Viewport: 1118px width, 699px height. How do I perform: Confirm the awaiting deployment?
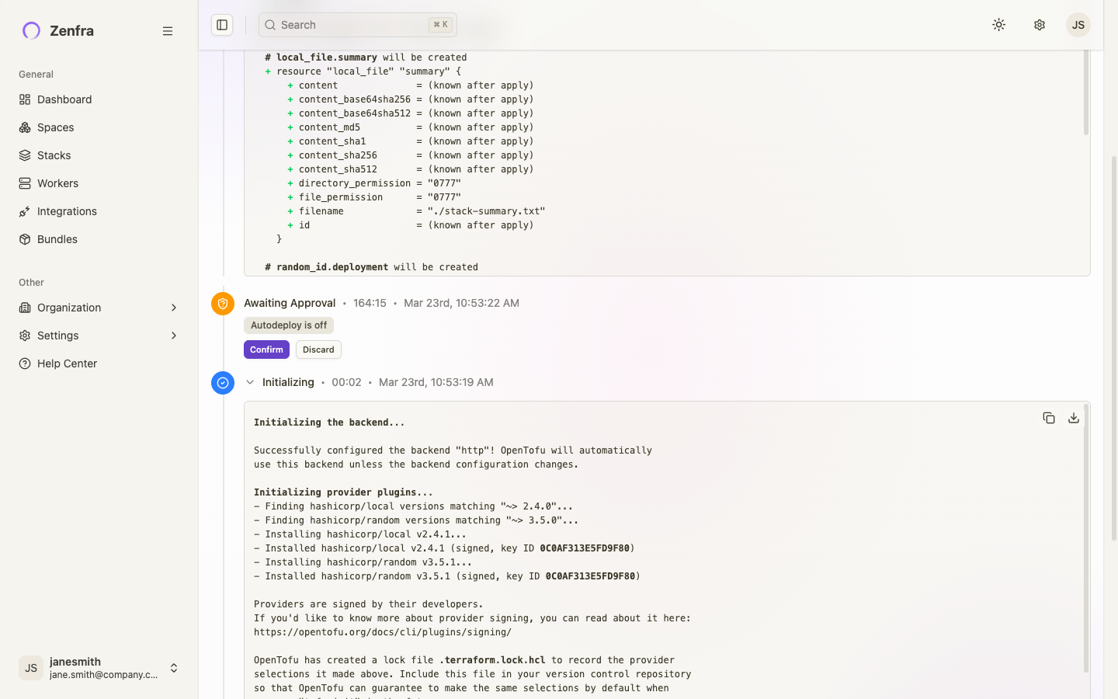point(266,349)
